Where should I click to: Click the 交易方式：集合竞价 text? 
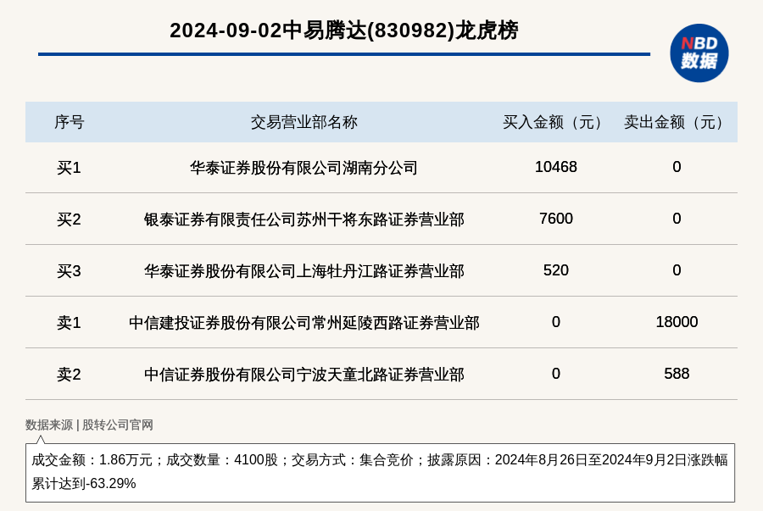click(352, 460)
